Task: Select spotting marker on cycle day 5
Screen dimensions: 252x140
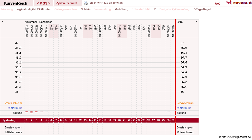Action: pos(46,112)
